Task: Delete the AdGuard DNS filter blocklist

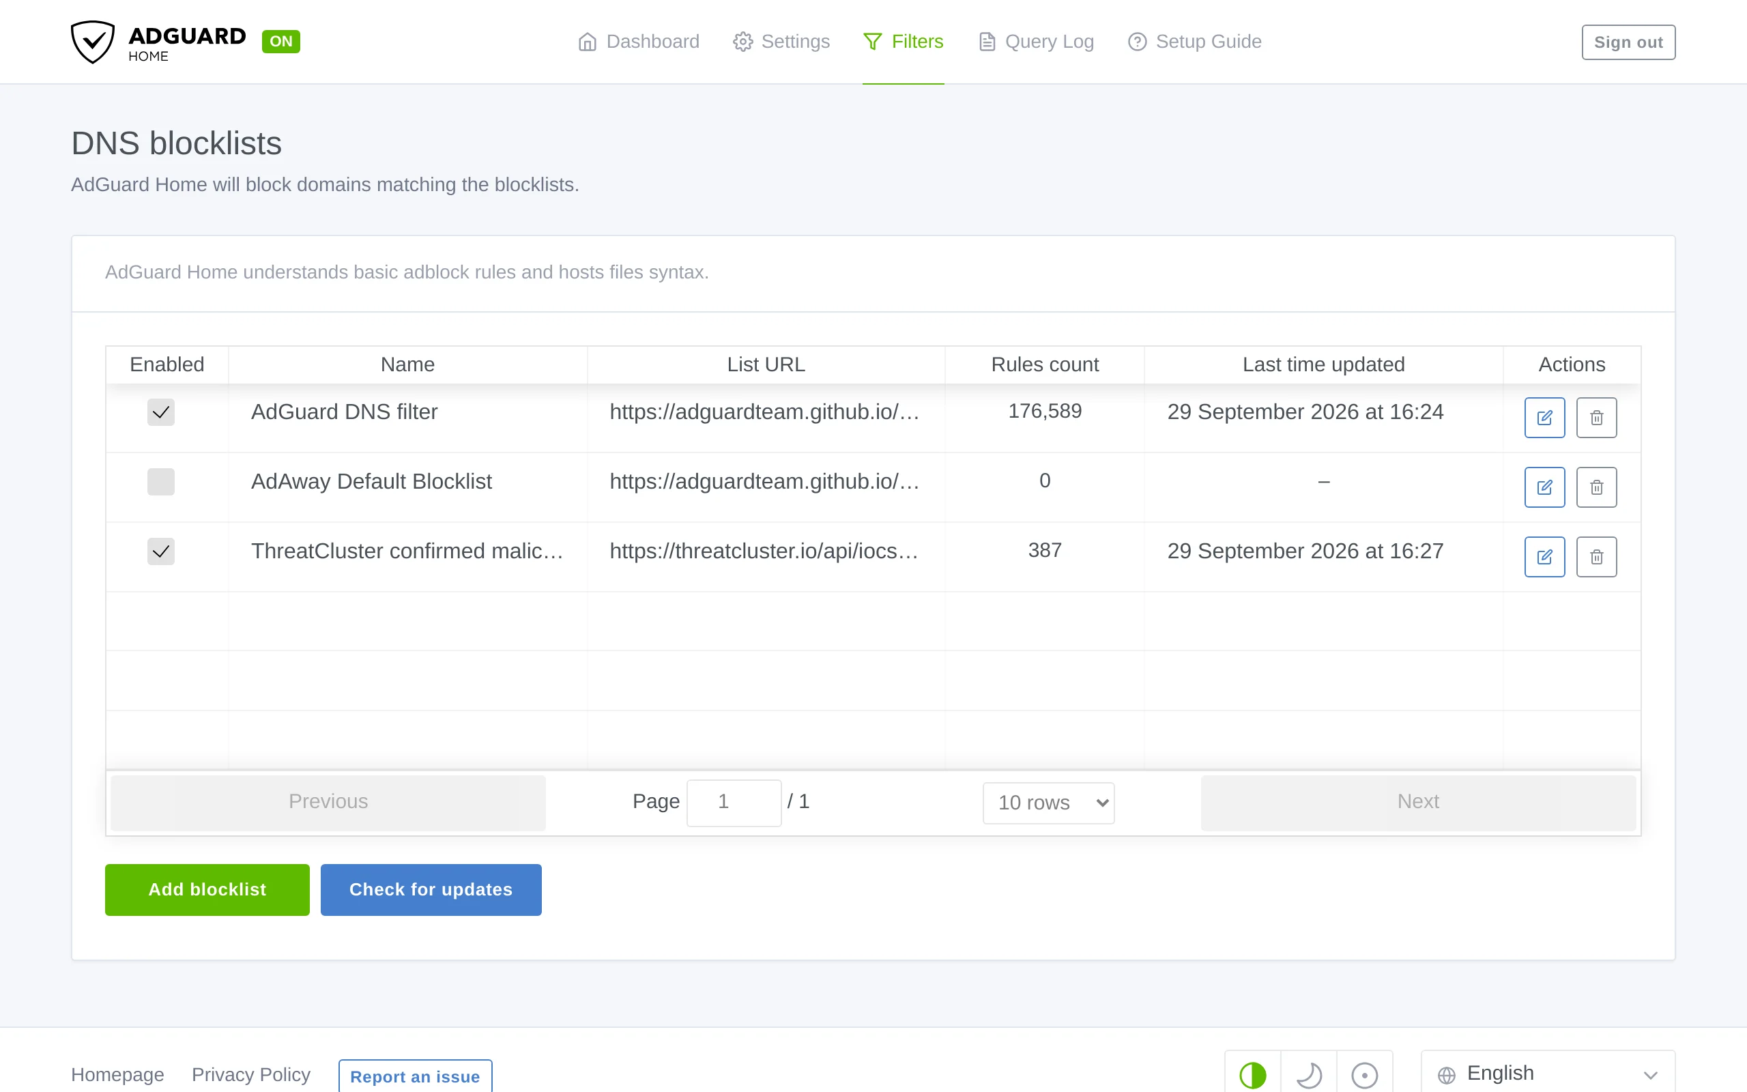Action: coord(1596,418)
